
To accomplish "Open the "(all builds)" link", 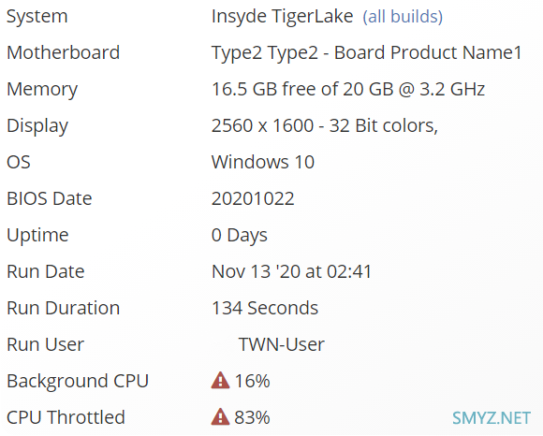I will (403, 17).
